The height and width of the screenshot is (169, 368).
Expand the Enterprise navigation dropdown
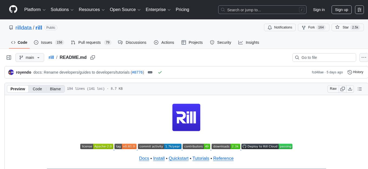tap(158, 9)
